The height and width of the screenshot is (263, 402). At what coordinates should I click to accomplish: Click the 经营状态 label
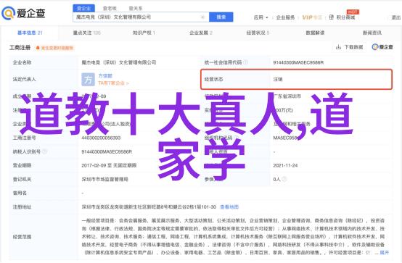pos(213,80)
